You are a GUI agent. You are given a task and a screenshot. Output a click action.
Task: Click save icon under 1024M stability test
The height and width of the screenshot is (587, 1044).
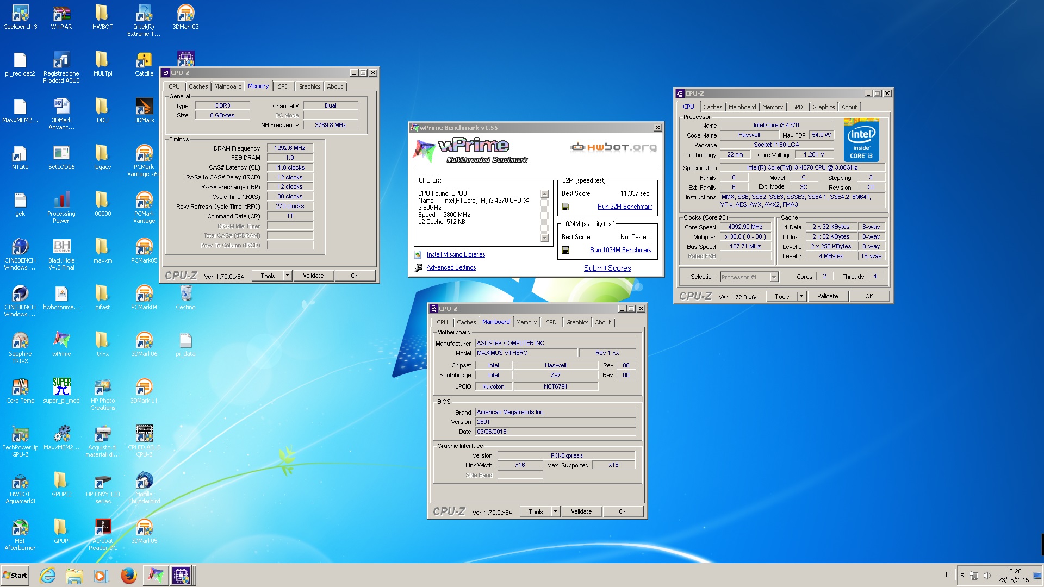tap(565, 250)
